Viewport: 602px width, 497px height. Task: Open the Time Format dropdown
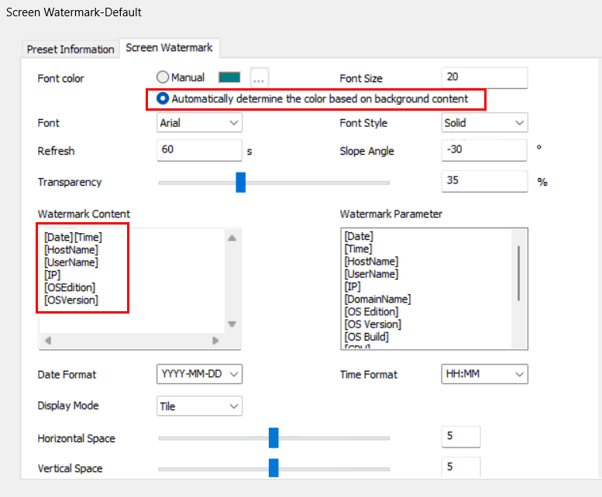(484, 374)
